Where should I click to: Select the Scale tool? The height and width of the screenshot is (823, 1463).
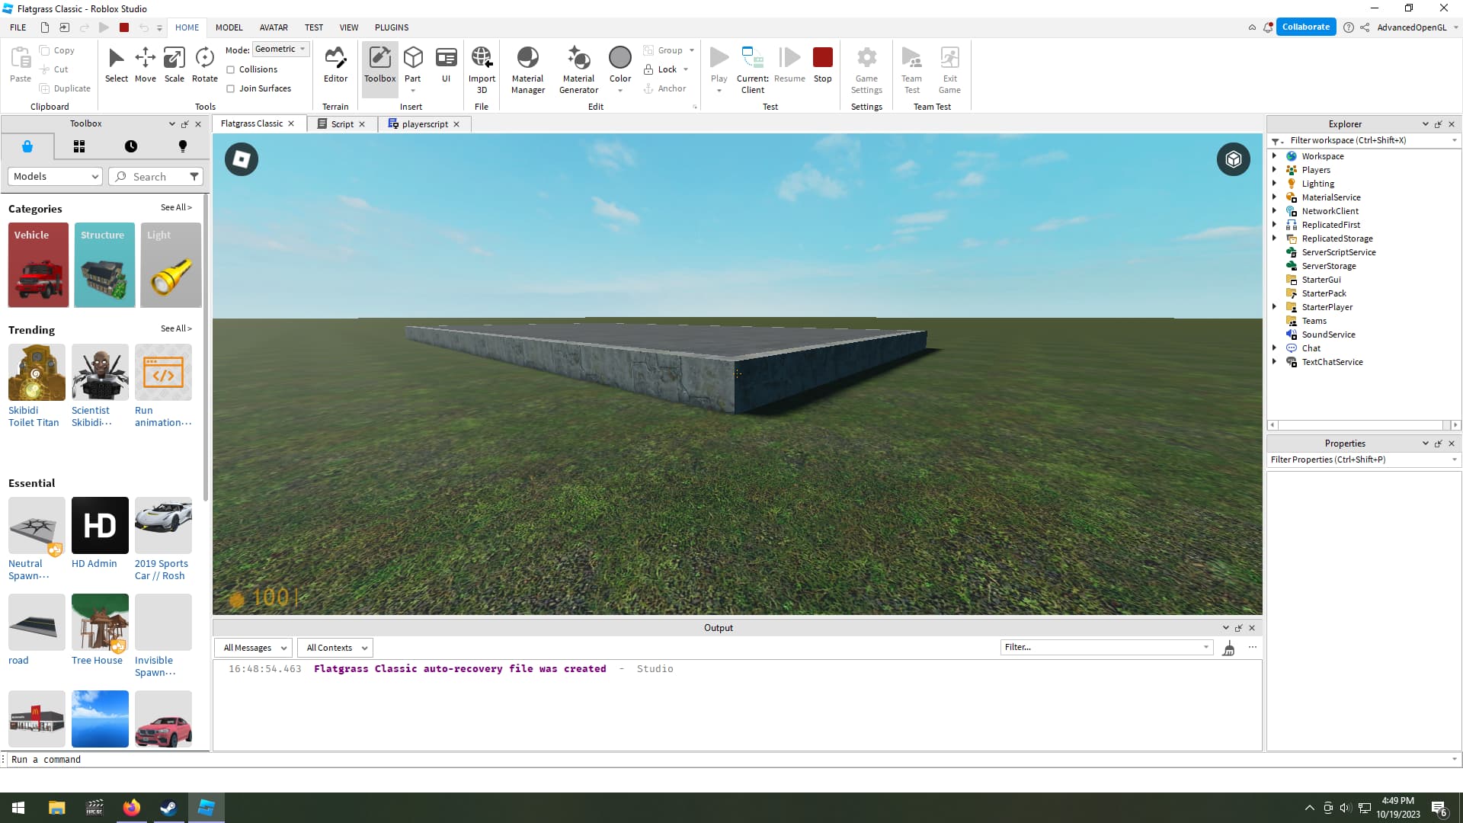[174, 65]
